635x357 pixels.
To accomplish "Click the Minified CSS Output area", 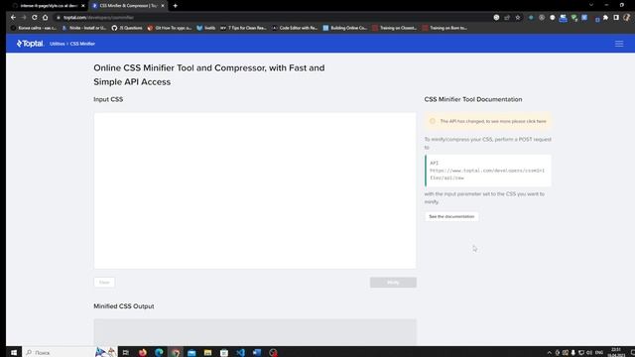I will (255, 332).
